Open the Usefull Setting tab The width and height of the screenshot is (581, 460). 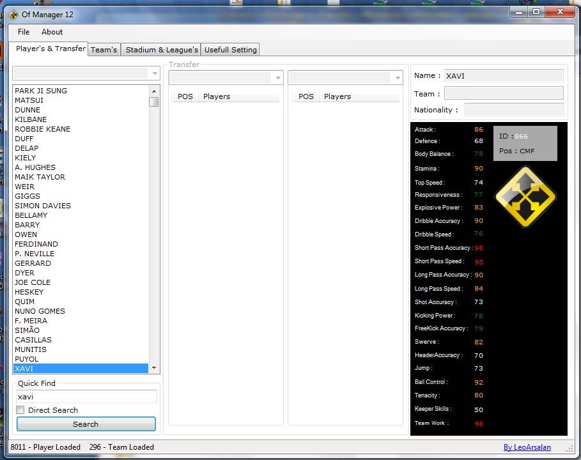pos(230,50)
